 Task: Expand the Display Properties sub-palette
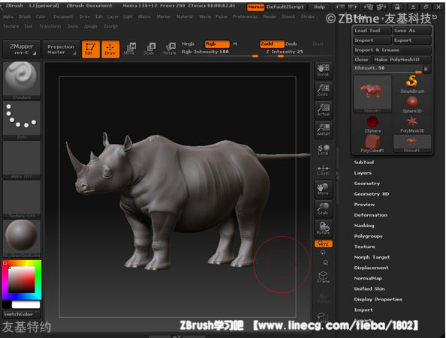[x=378, y=299]
